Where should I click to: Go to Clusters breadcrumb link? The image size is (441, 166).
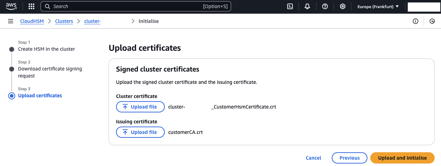pyautogui.click(x=64, y=21)
